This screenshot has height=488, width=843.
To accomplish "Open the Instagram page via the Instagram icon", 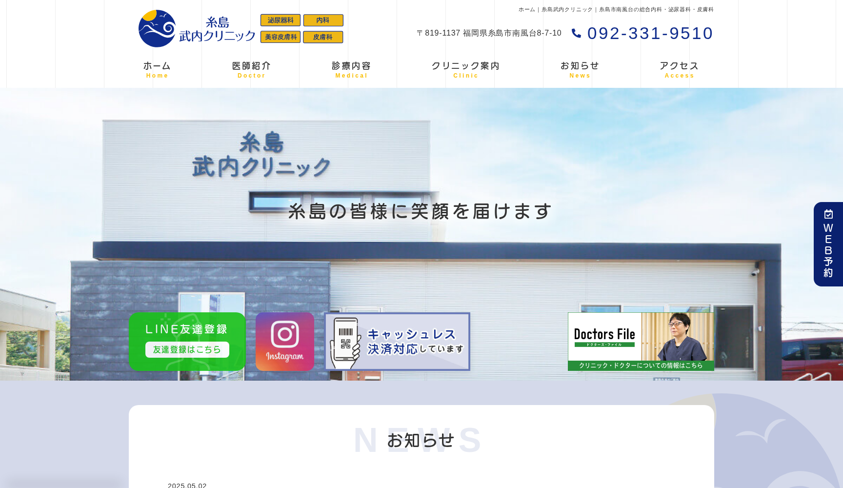I will 284,341.
